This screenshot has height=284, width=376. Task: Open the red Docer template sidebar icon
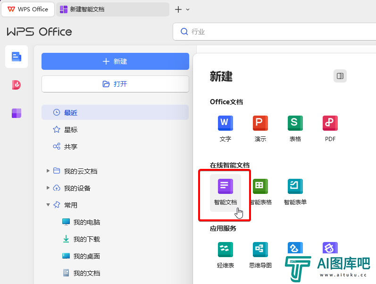(x=17, y=85)
